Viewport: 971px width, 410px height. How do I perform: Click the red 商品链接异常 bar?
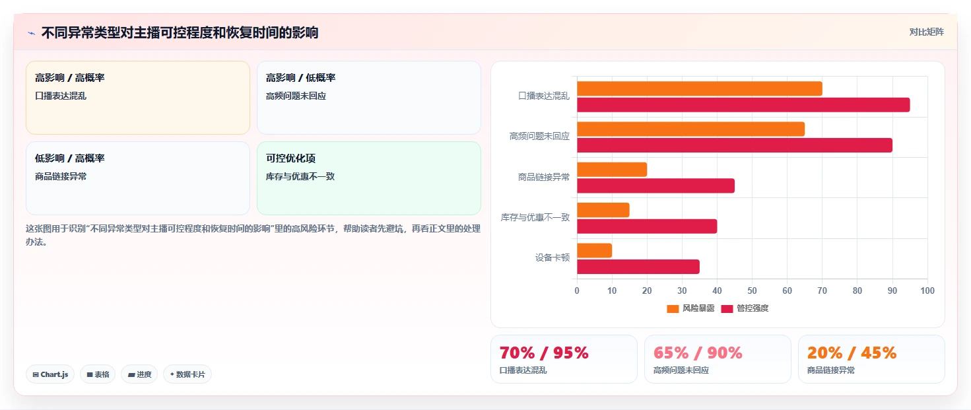[655, 186]
